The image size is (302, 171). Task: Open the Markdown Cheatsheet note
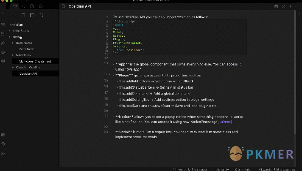pyautogui.click(x=35, y=61)
